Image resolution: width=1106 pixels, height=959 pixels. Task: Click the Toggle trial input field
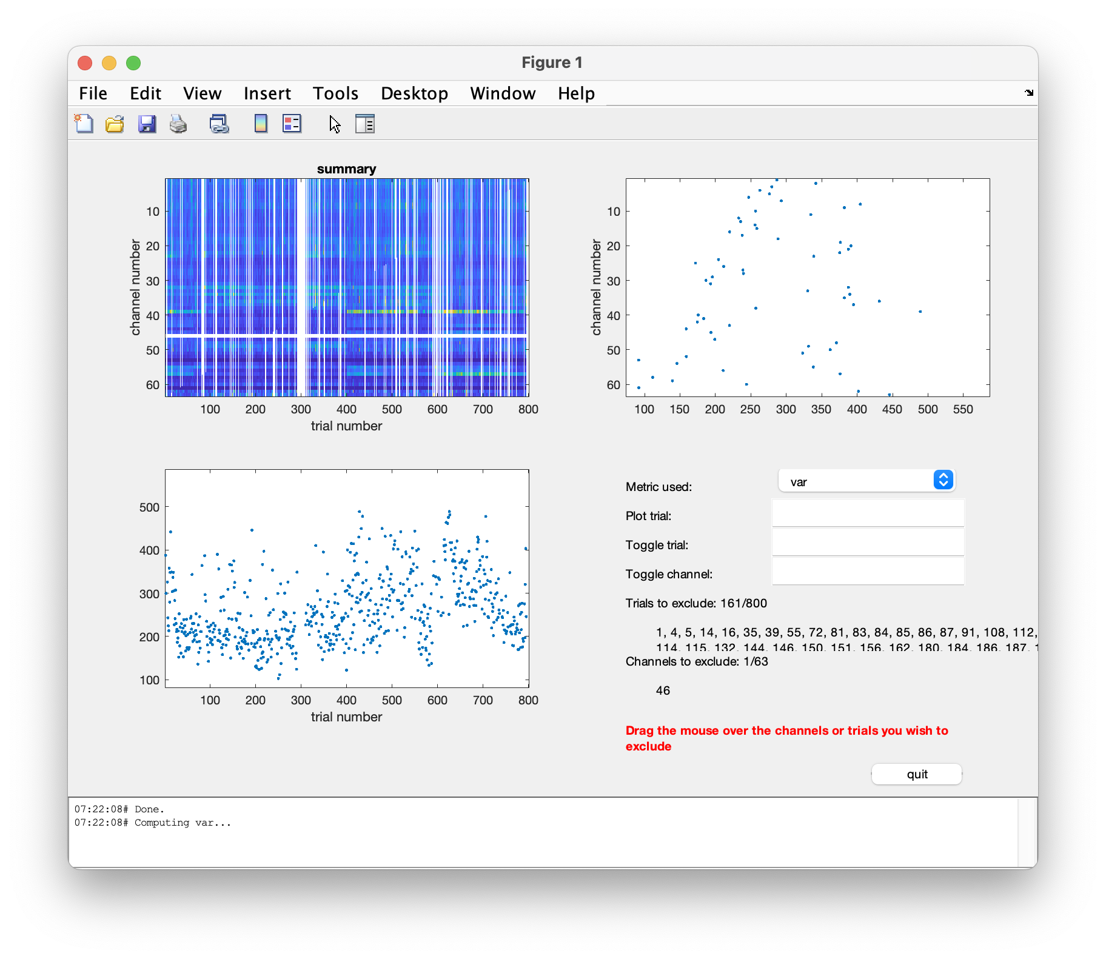tap(868, 542)
